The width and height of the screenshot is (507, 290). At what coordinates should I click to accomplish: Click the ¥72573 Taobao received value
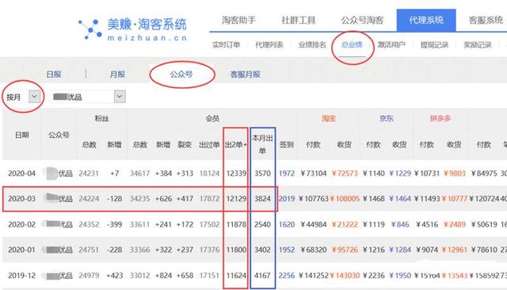pos(345,174)
